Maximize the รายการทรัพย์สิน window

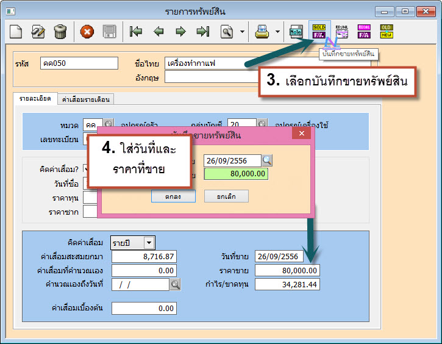(405, 12)
